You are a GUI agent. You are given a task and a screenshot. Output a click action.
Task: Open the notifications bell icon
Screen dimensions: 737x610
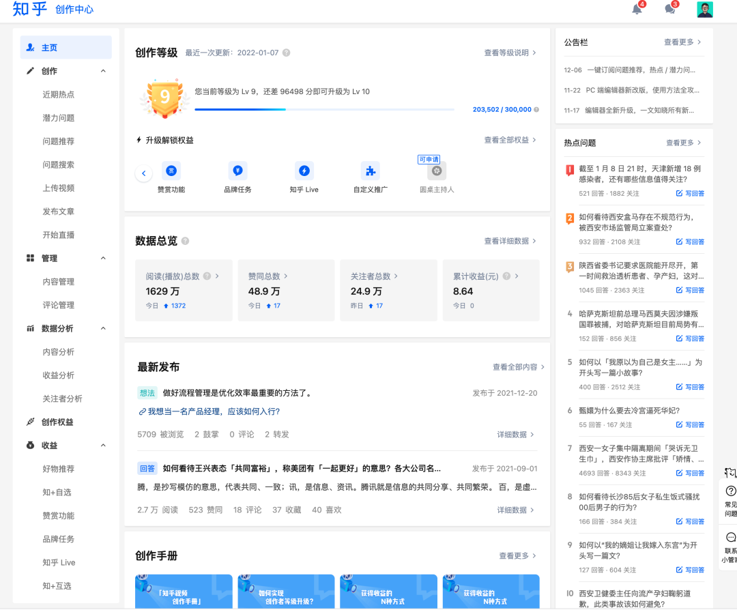[637, 9]
